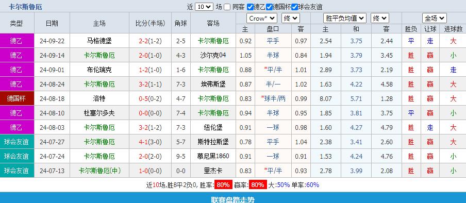Image resolution: width=466 pixels, height=203 pixels.
Task: Click draw odds 5.71 in 洛特 row
Action: [x=356, y=99]
